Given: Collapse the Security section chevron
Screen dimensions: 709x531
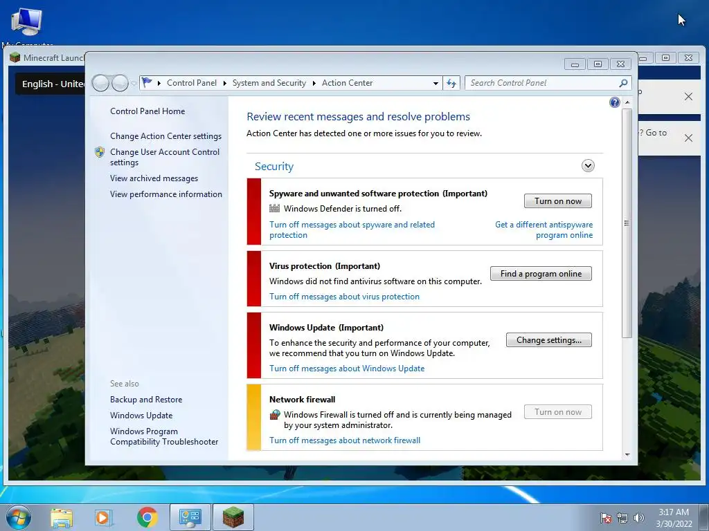Looking at the screenshot, I should coord(588,166).
